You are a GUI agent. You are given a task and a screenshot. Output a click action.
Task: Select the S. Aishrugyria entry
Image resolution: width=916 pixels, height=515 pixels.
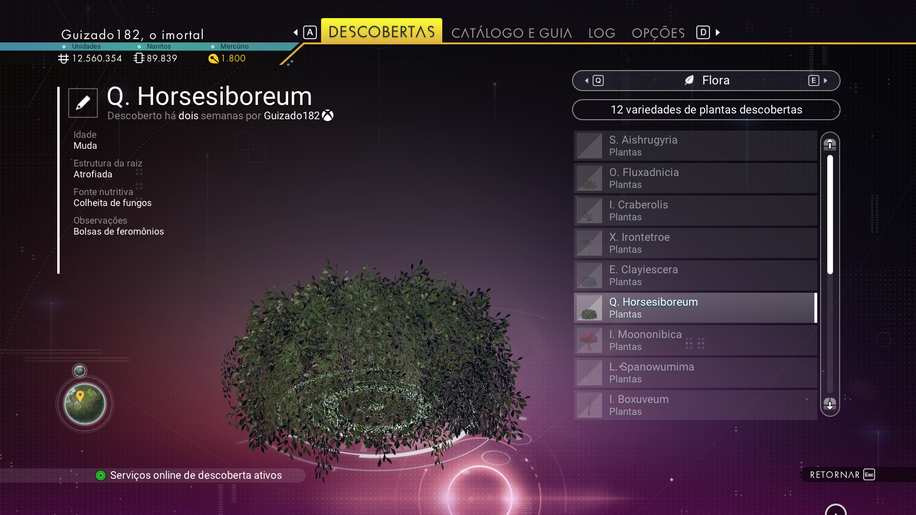(x=695, y=146)
